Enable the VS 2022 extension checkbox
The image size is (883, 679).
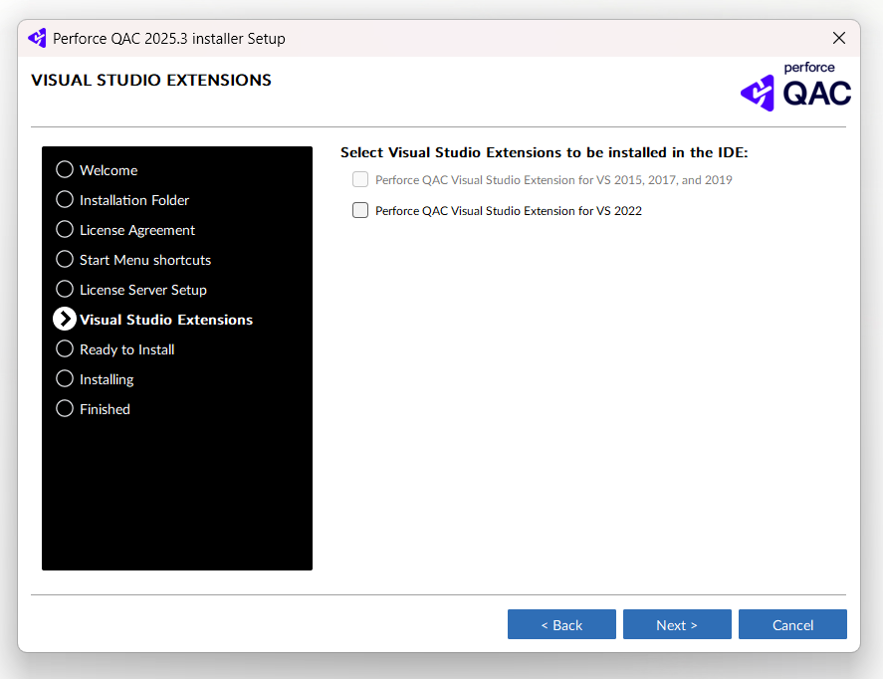360,210
